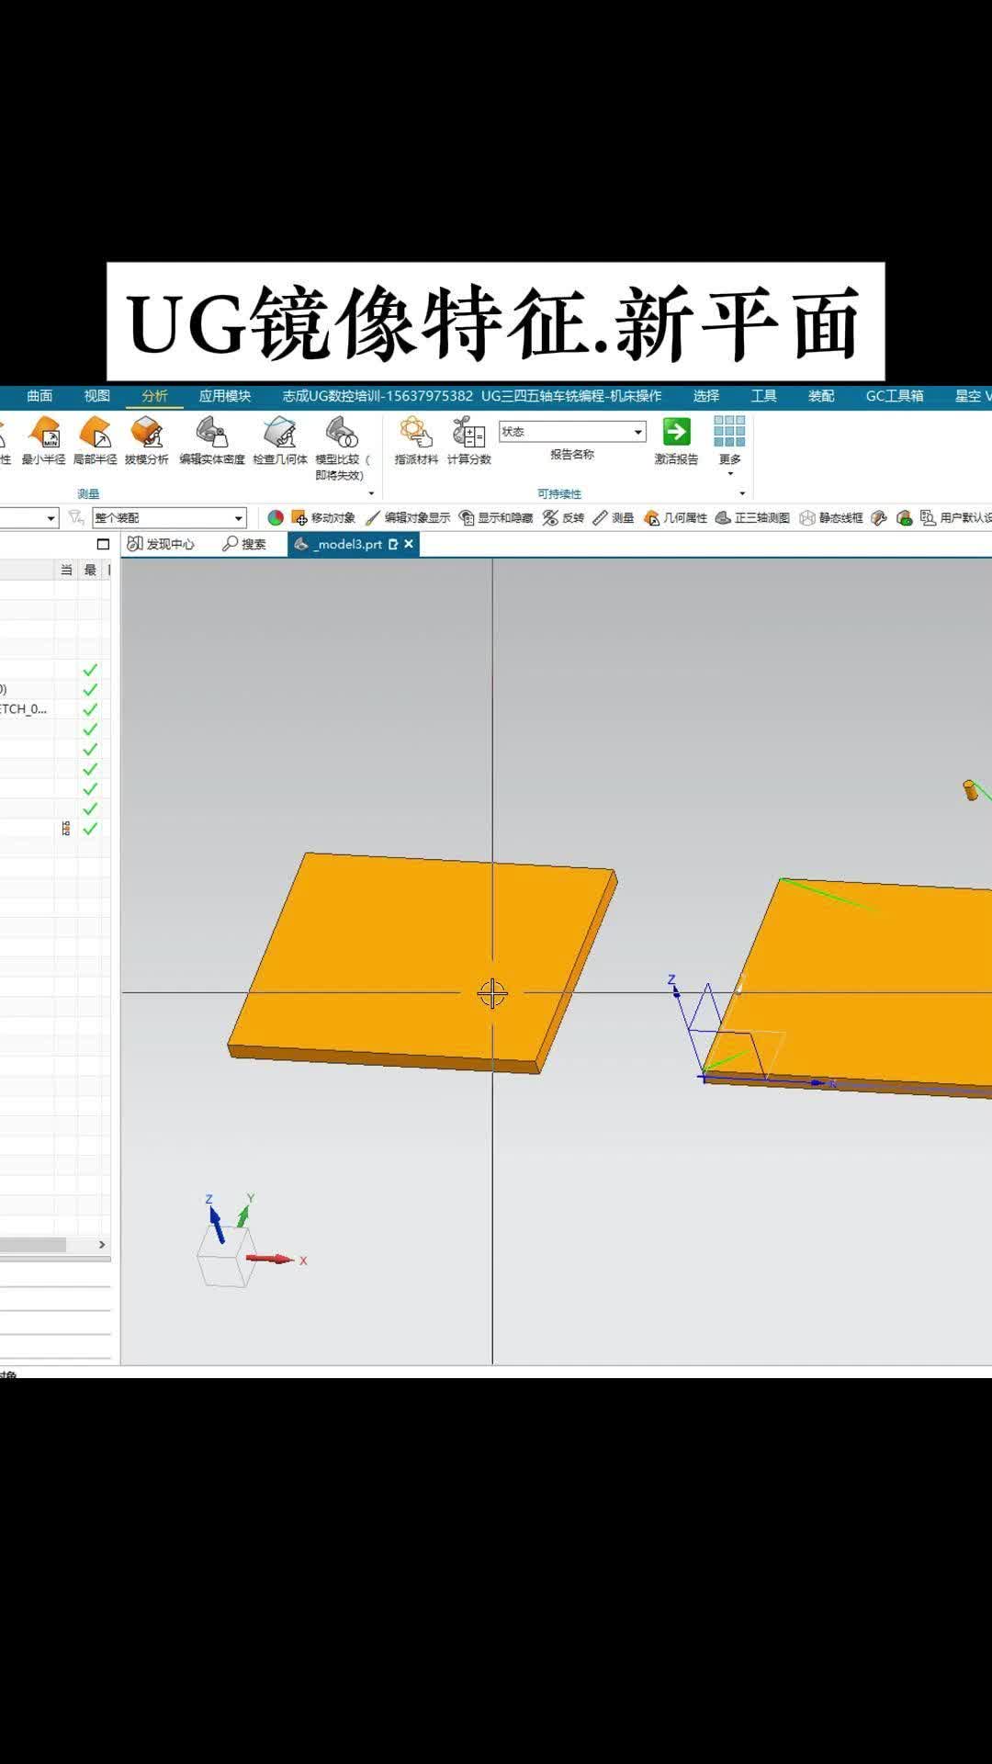992x1764 pixels.
Task: Open the 状态 report status dropdown
Action: (x=572, y=432)
